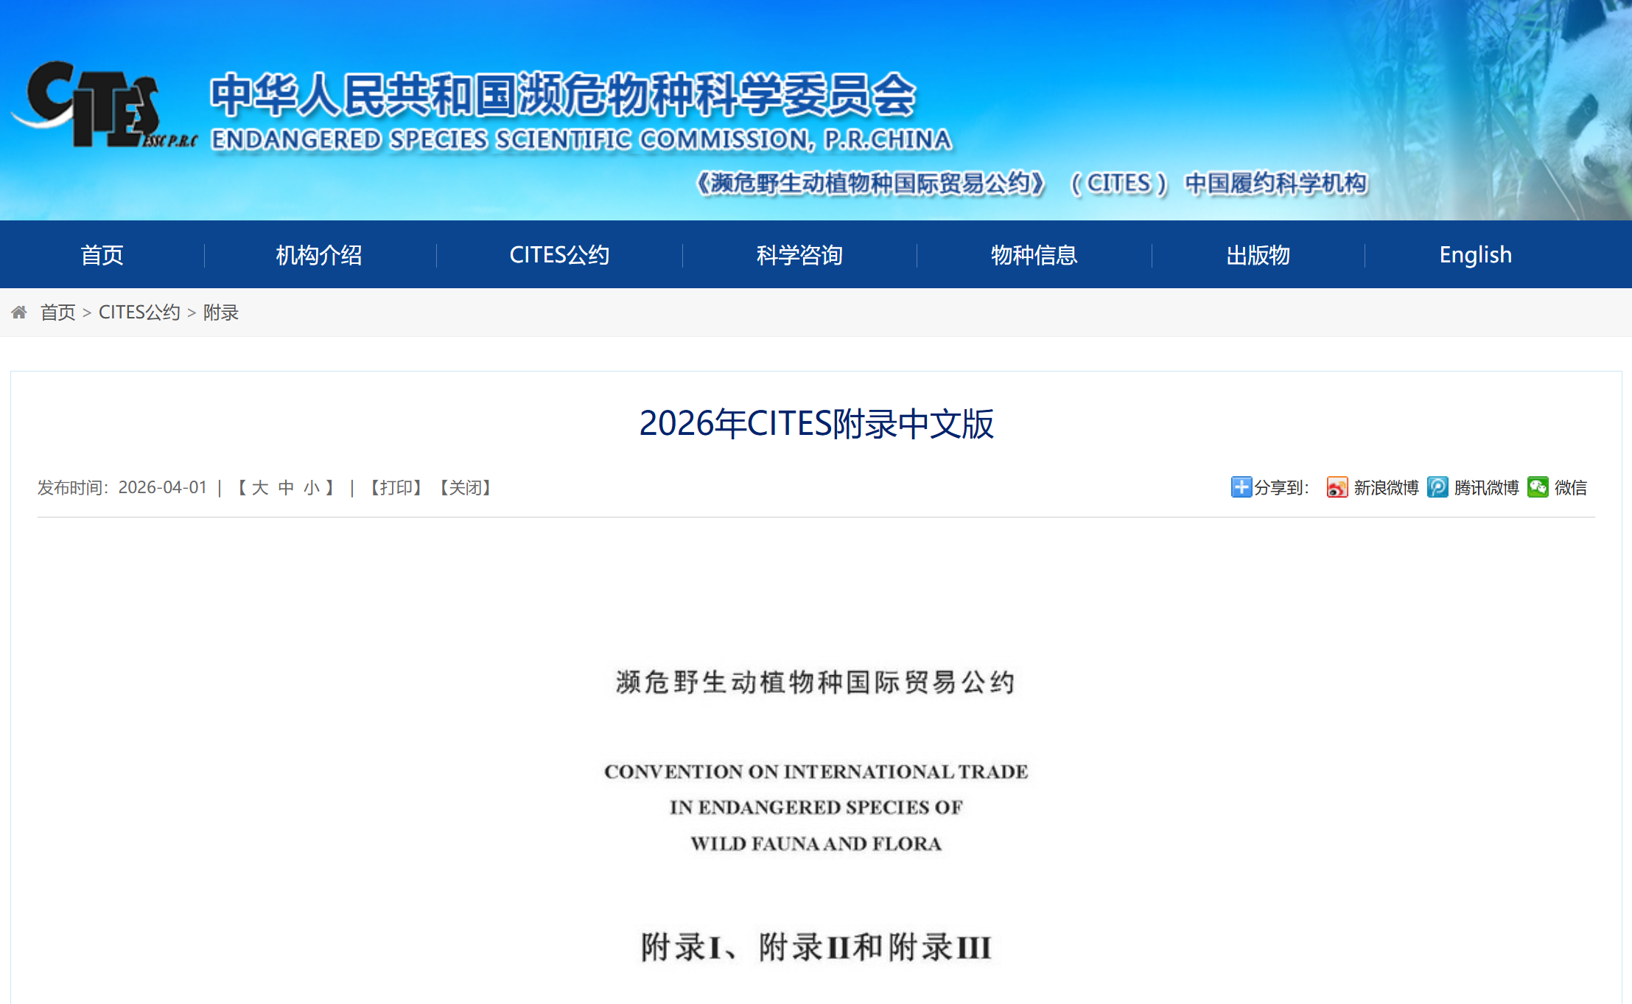Image resolution: width=1632 pixels, height=1004 pixels.
Task: Select 科学咨询 in the navigation bar
Action: (x=799, y=255)
